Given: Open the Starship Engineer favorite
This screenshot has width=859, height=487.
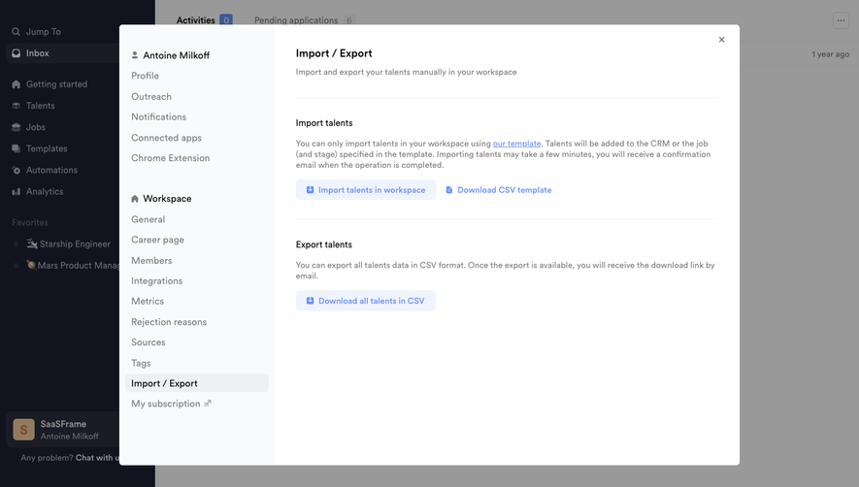Looking at the screenshot, I should coord(69,243).
